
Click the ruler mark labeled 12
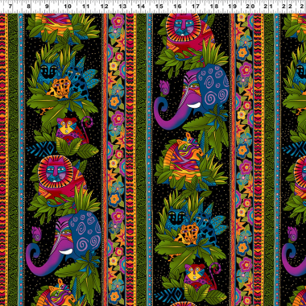[105, 6]
